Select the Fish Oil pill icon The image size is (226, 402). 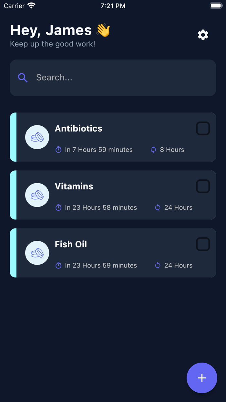(37, 253)
